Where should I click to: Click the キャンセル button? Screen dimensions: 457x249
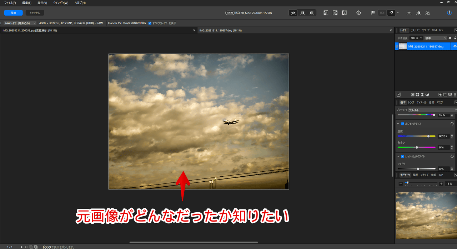(x=35, y=13)
